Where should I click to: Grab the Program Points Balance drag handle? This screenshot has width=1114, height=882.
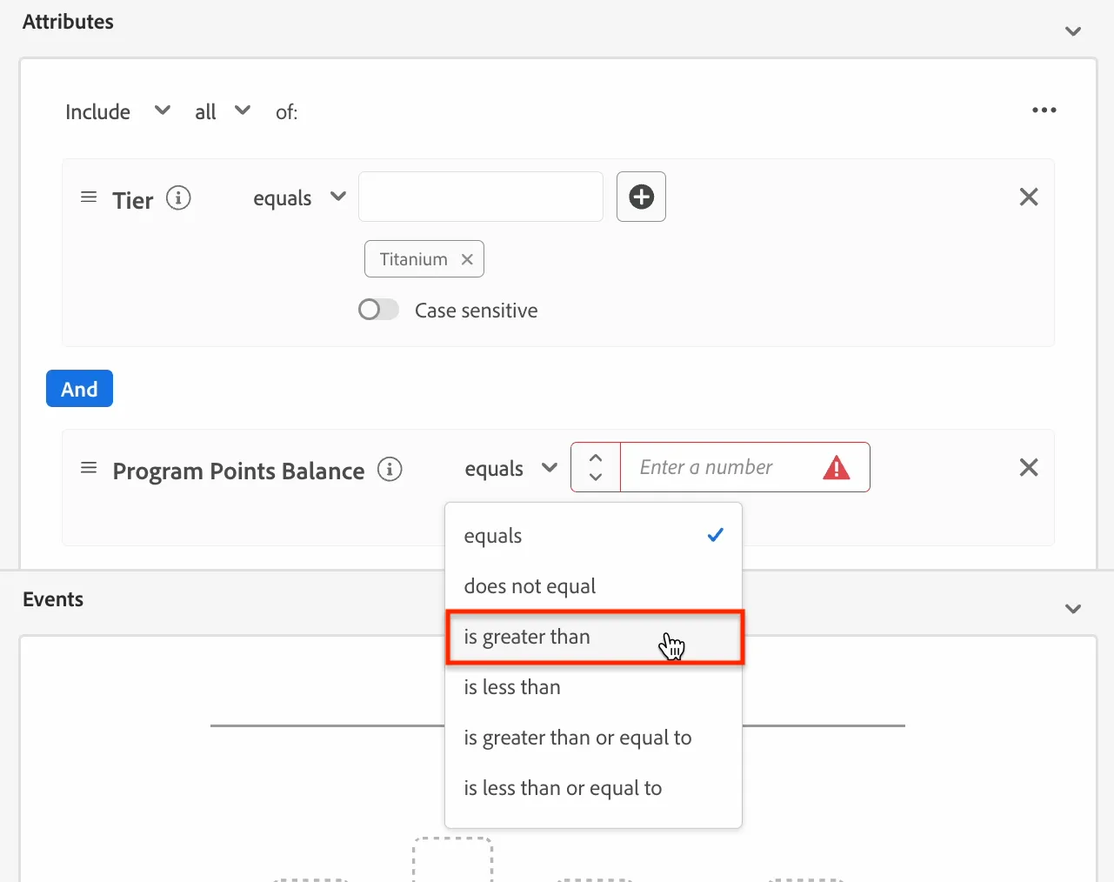tap(89, 468)
